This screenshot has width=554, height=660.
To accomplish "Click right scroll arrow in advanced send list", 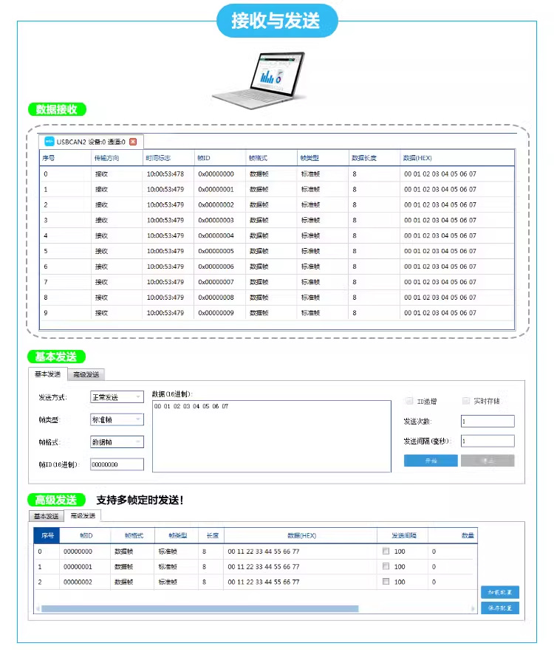I will 473,608.
